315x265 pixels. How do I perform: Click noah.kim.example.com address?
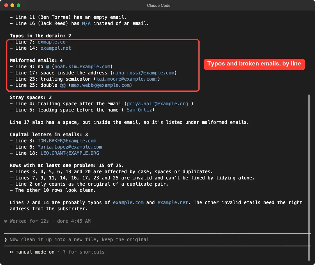[82, 66]
